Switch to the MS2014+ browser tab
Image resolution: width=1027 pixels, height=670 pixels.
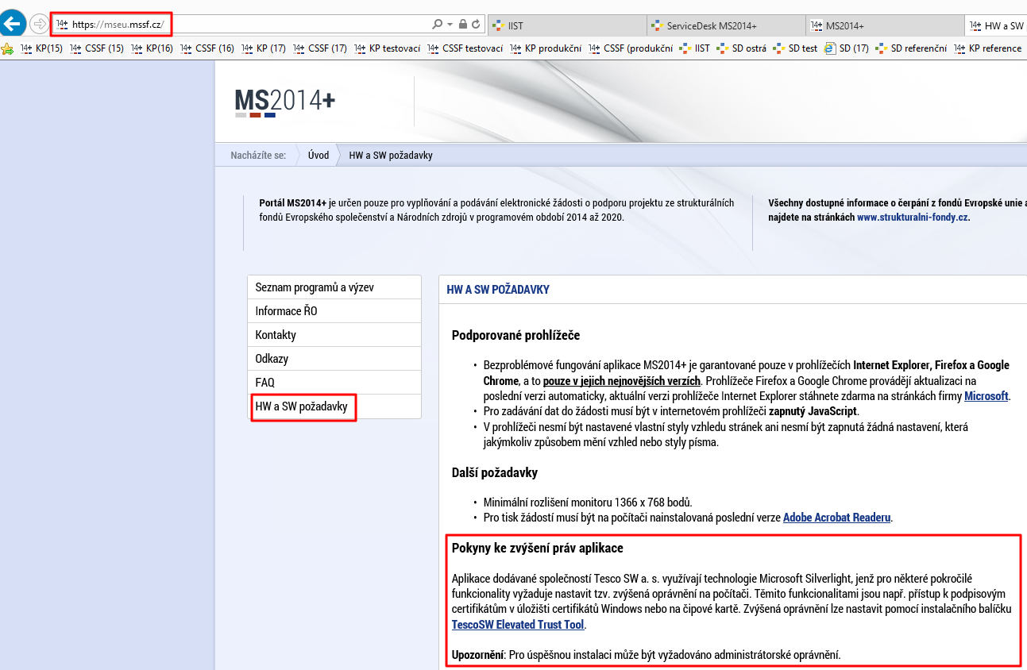coord(885,25)
